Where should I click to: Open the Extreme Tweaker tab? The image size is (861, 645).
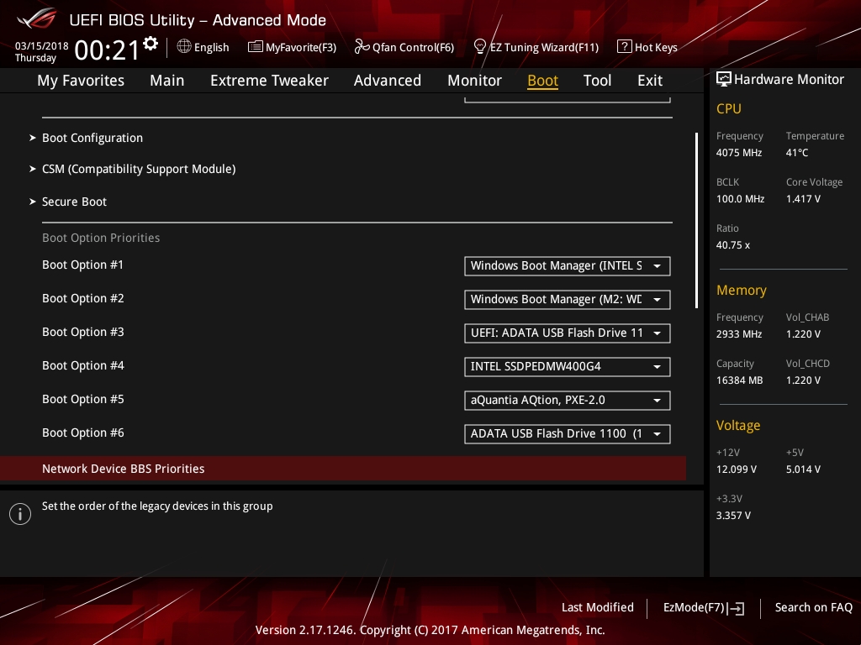click(x=269, y=81)
